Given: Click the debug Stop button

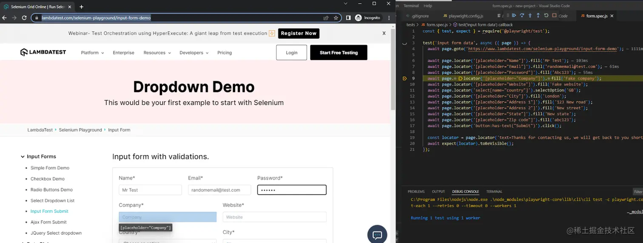Looking at the screenshot, I should point(554,15).
